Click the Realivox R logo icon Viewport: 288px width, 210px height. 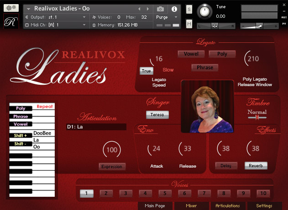11,21
